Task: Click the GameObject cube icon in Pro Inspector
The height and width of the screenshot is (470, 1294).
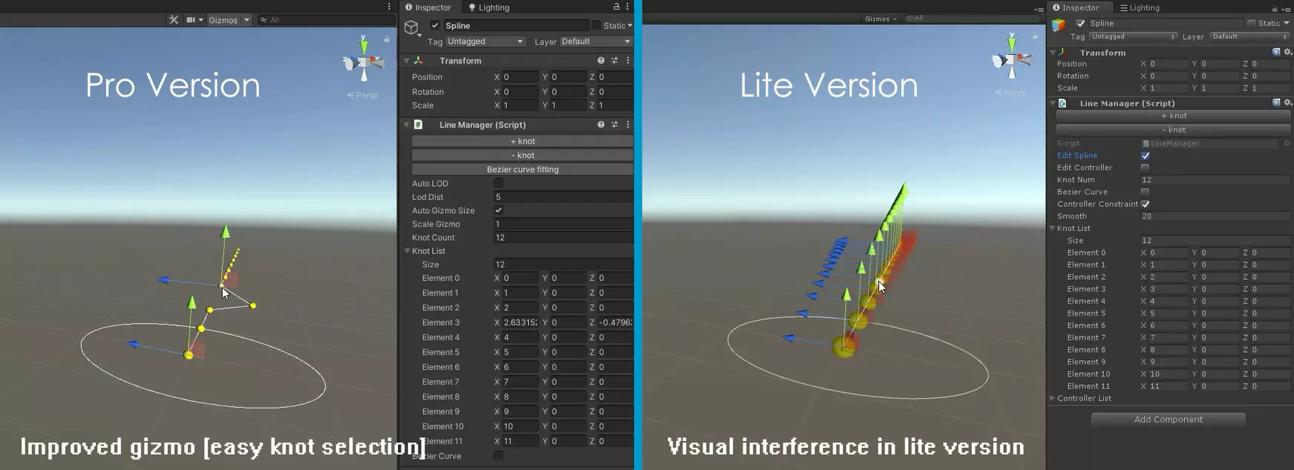Action: coord(412,28)
